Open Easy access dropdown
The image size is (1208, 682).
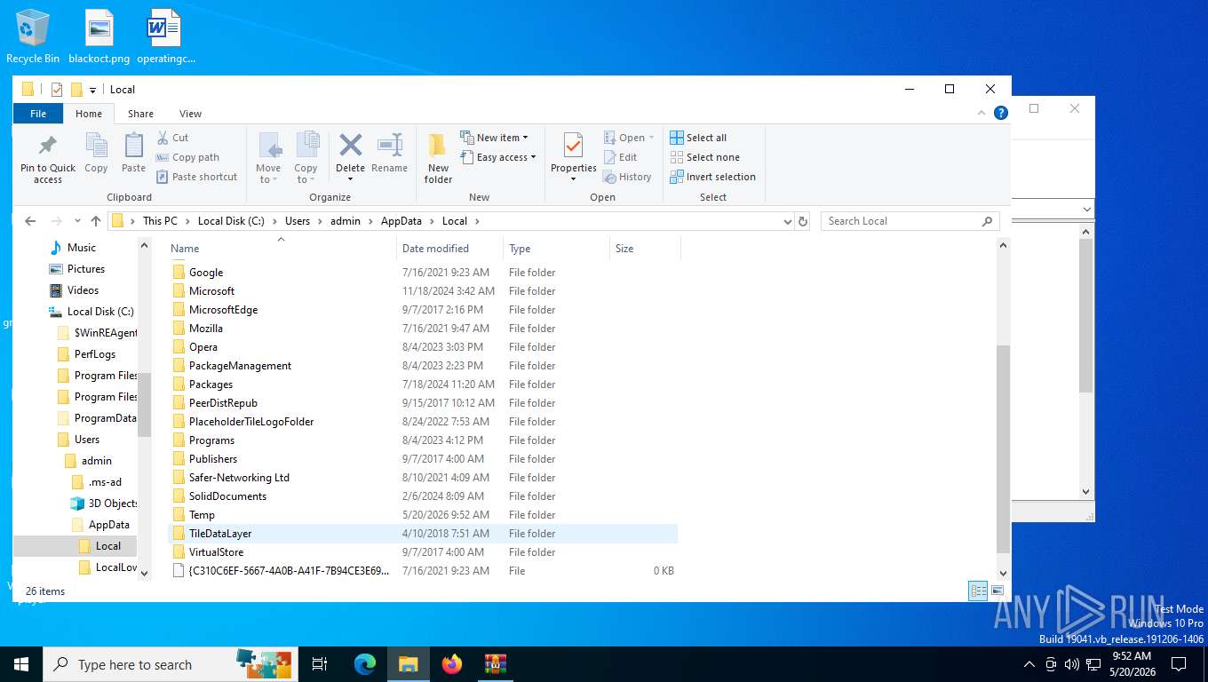click(x=498, y=157)
